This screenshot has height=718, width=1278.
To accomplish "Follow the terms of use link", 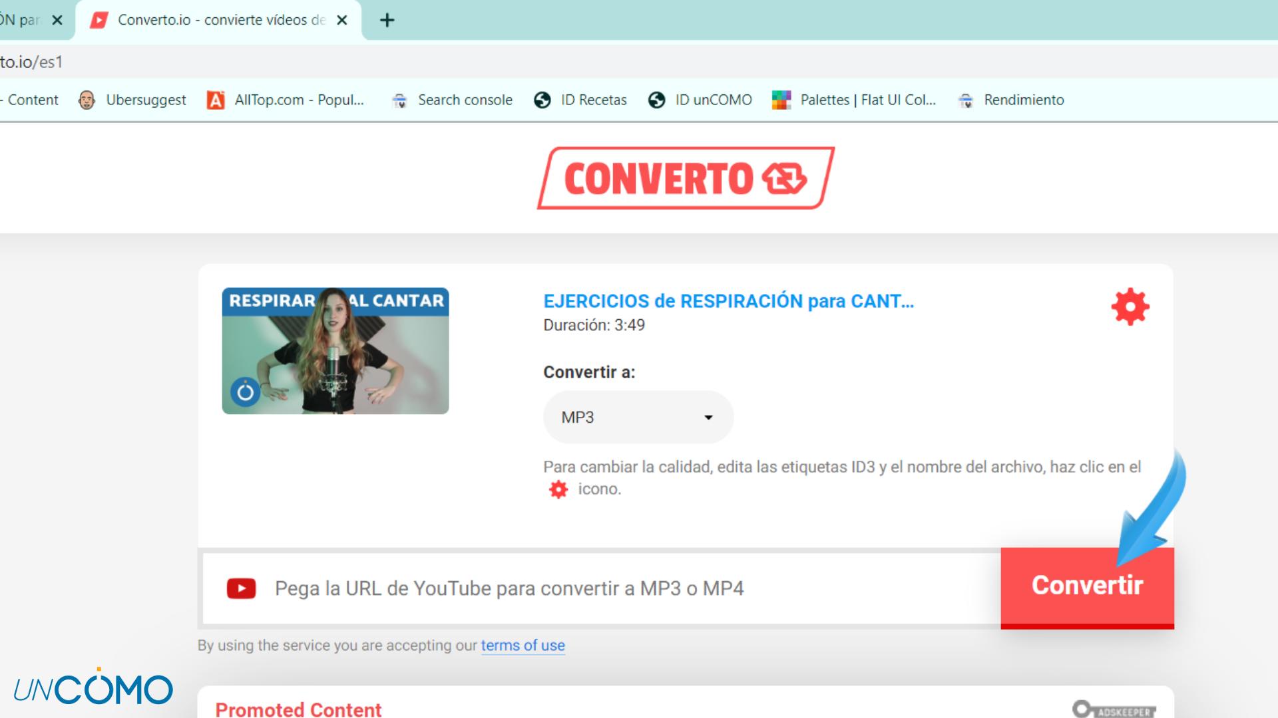I will point(523,646).
